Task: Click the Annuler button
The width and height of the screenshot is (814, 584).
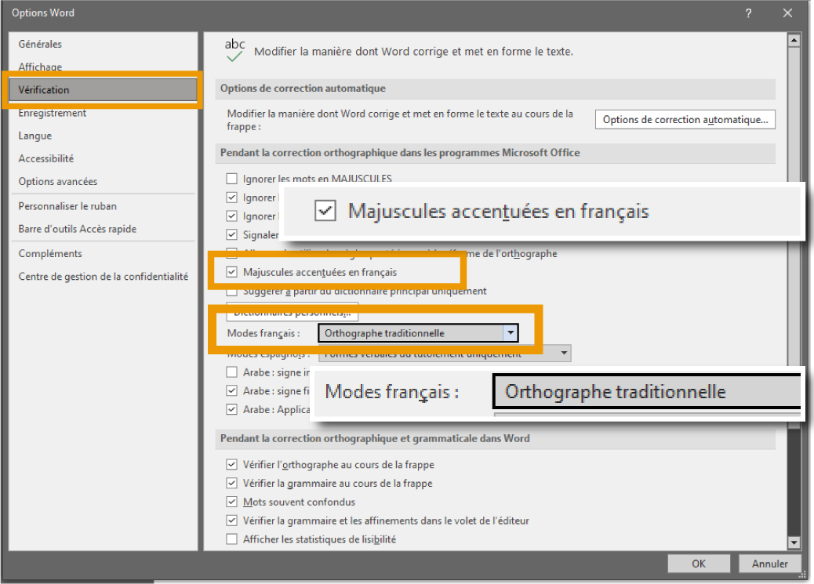Action: coord(769,564)
